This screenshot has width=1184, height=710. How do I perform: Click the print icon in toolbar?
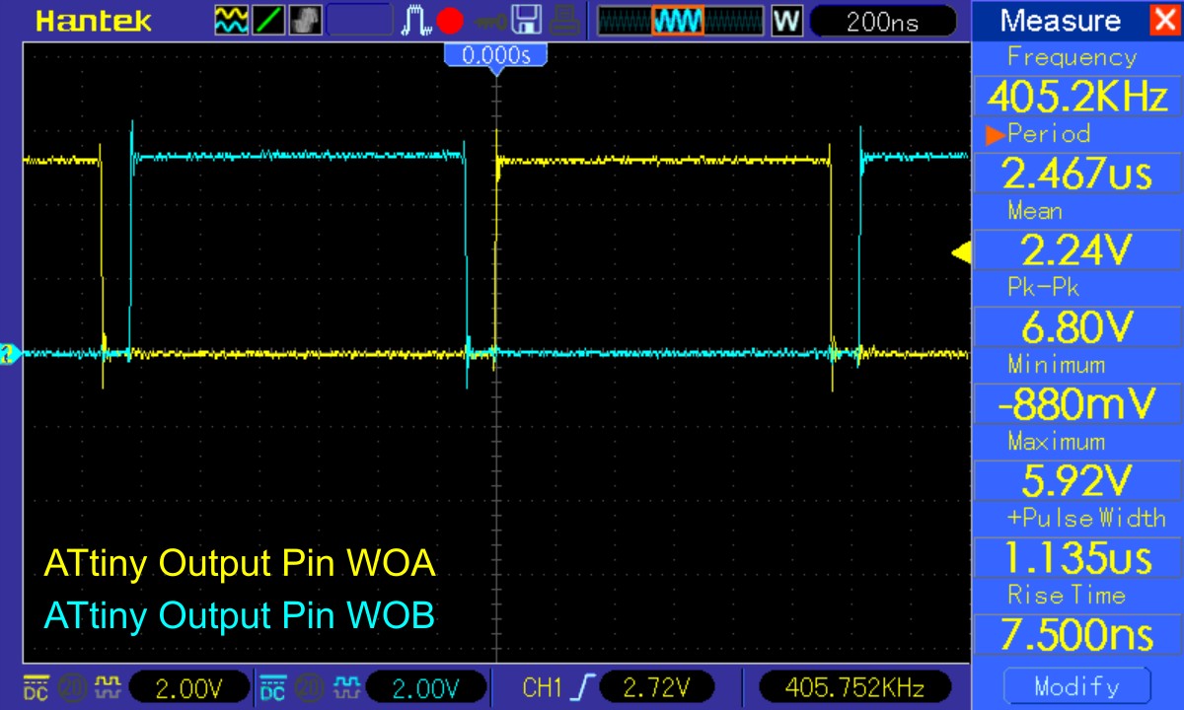(563, 20)
